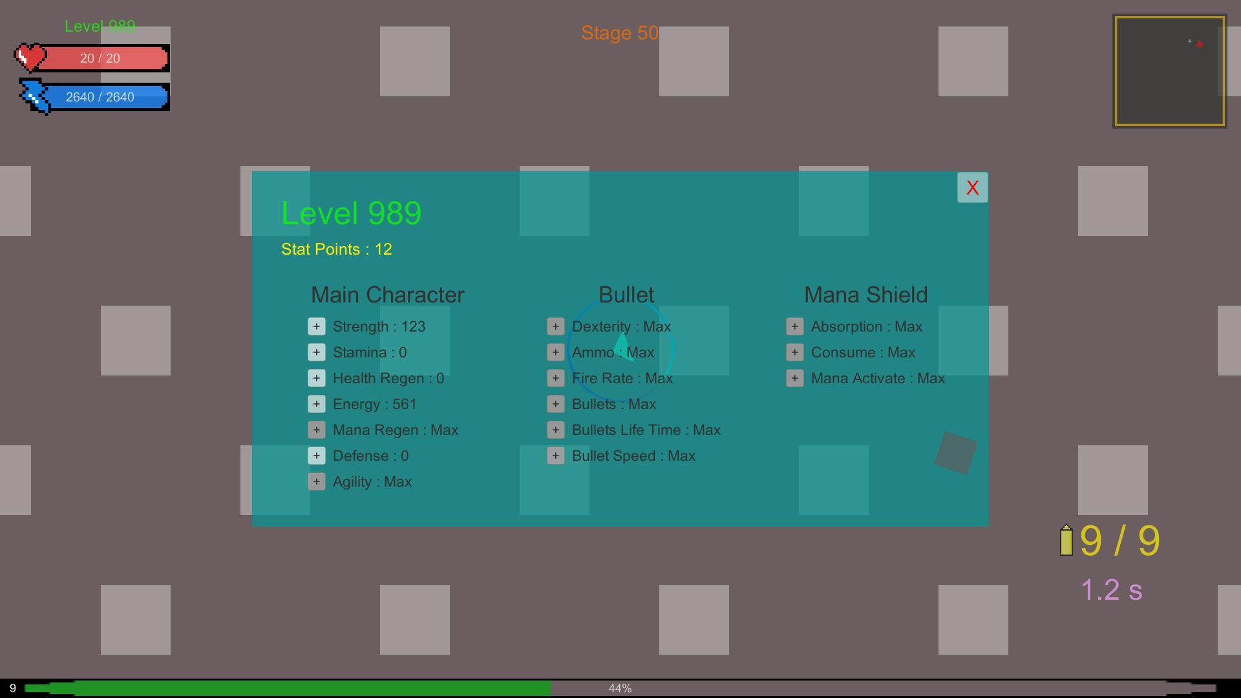Click the 9 / 9 ammo counter
1241x698 pixels.
1120,540
